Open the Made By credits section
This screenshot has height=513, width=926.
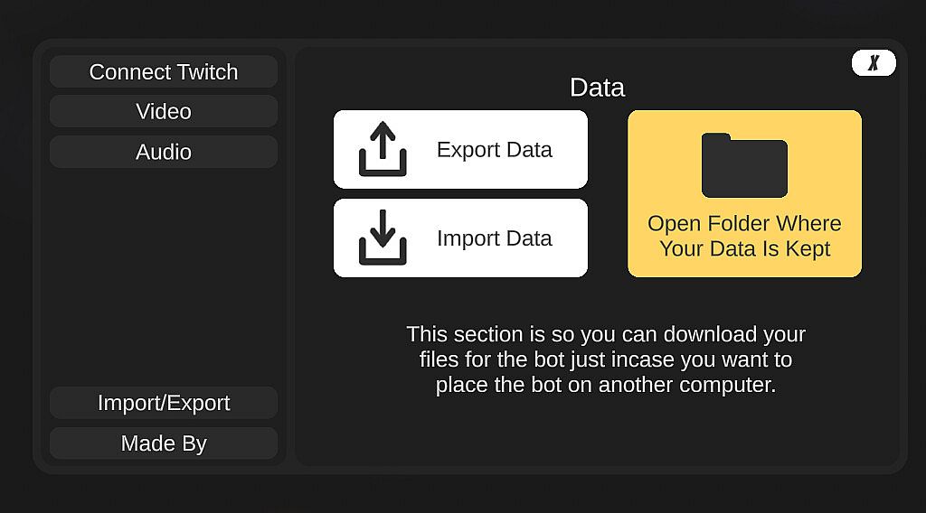[164, 443]
